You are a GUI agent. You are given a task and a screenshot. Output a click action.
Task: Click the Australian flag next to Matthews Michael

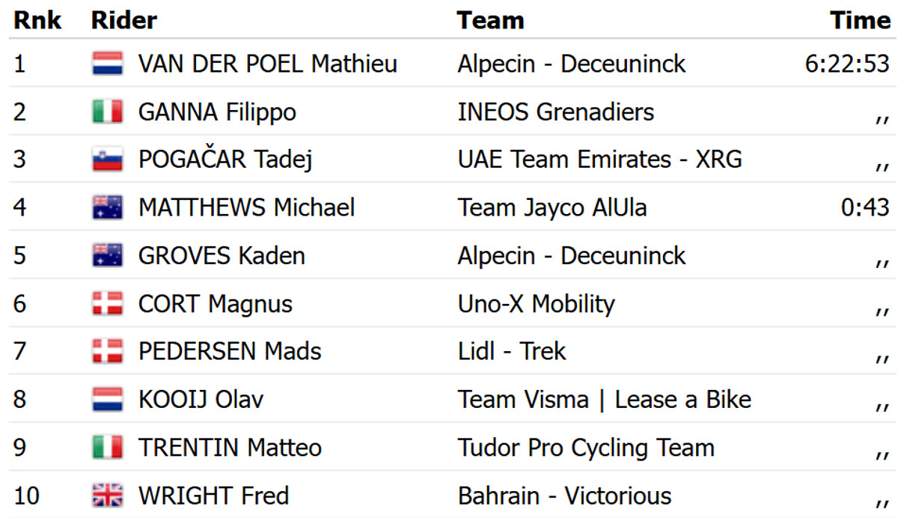(108, 207)
